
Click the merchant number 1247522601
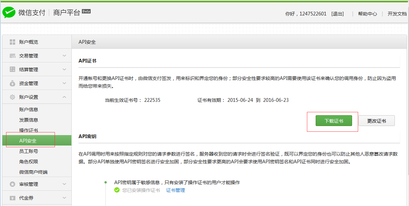(313, 14)
